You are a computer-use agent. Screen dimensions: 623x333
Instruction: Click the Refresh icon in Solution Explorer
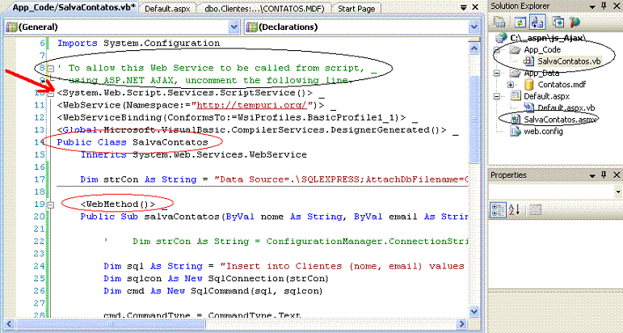[520, 23]
